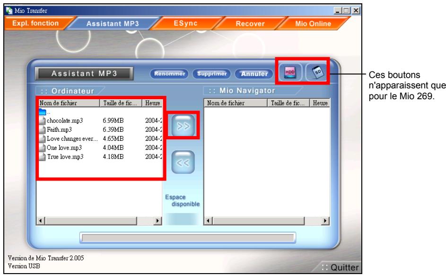
Task: Open the Expl. fonction tab
Action: pos(35,23)
